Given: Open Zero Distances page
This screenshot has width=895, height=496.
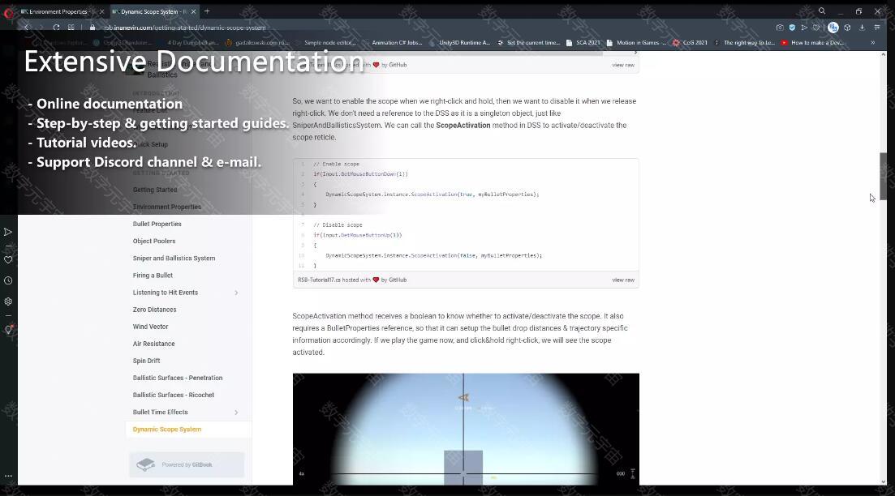Looking at the screenshot, I should point(155,310).
